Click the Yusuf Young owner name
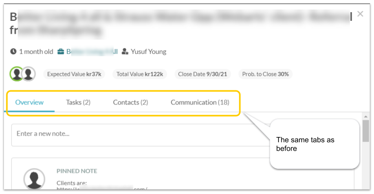374x194 pixels. click(x=148, y=51)
